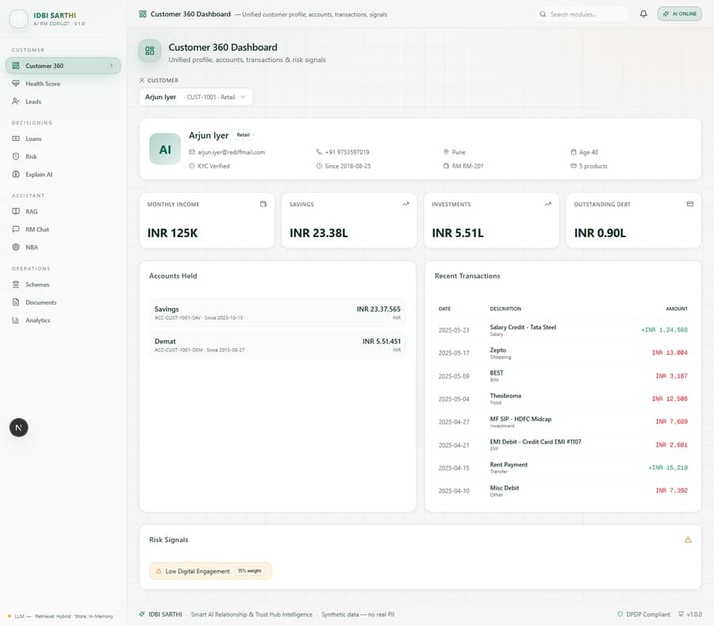Select the Savings account row

pyautogui.click(x=278, y=313)
